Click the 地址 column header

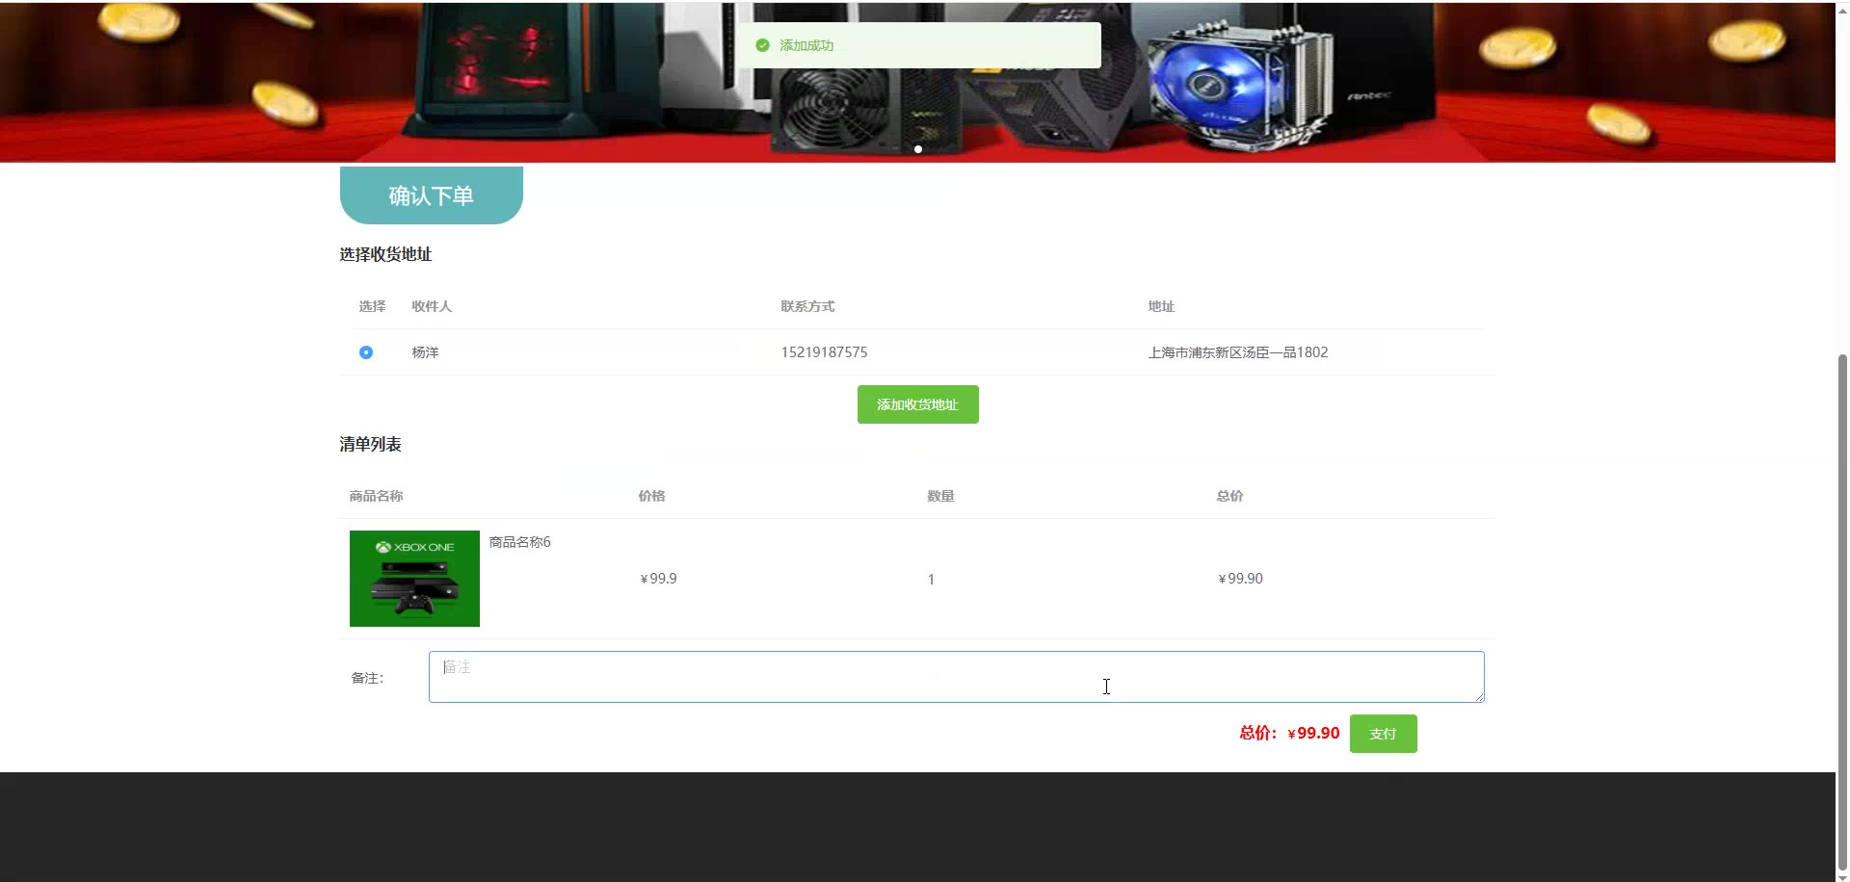pos(1161,306)
